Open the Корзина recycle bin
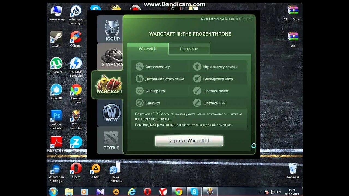Screen dimensions: 349x196 (x=293, y=171)
